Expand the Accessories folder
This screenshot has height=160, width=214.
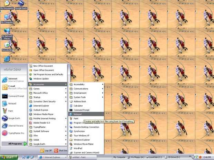coord(48,84)
